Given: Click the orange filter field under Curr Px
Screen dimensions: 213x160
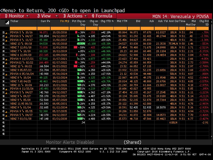Looking at the screenshot, I should [x=44, y=28].
